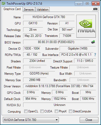The image size is (101, 125).
Task: Click the Texture Fillrate Unknown field
Action: (83, 67)
